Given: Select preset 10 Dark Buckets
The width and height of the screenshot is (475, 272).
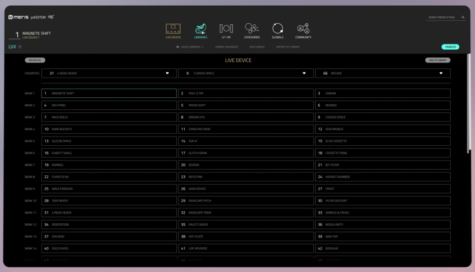Looking at the screenshot, I should coord(109,129).
